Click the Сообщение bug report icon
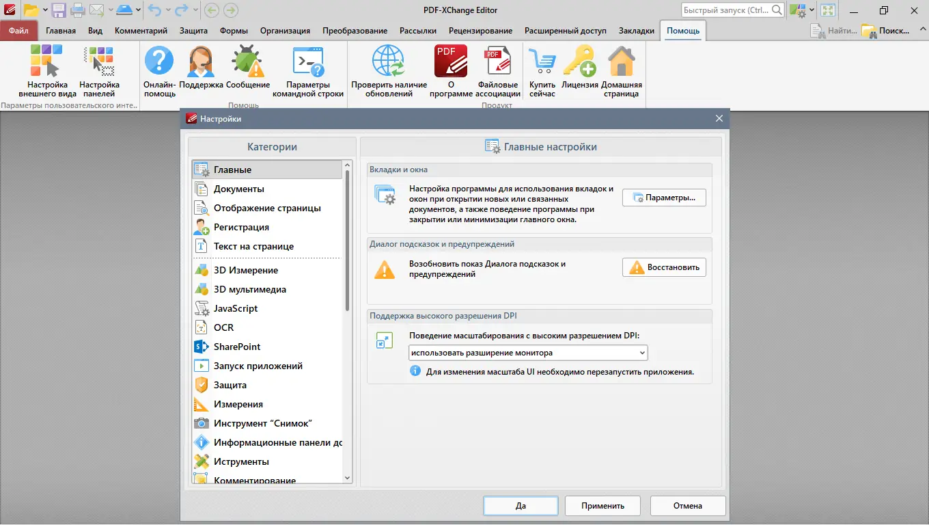The image size is (929, 525). tap(248, 67)
